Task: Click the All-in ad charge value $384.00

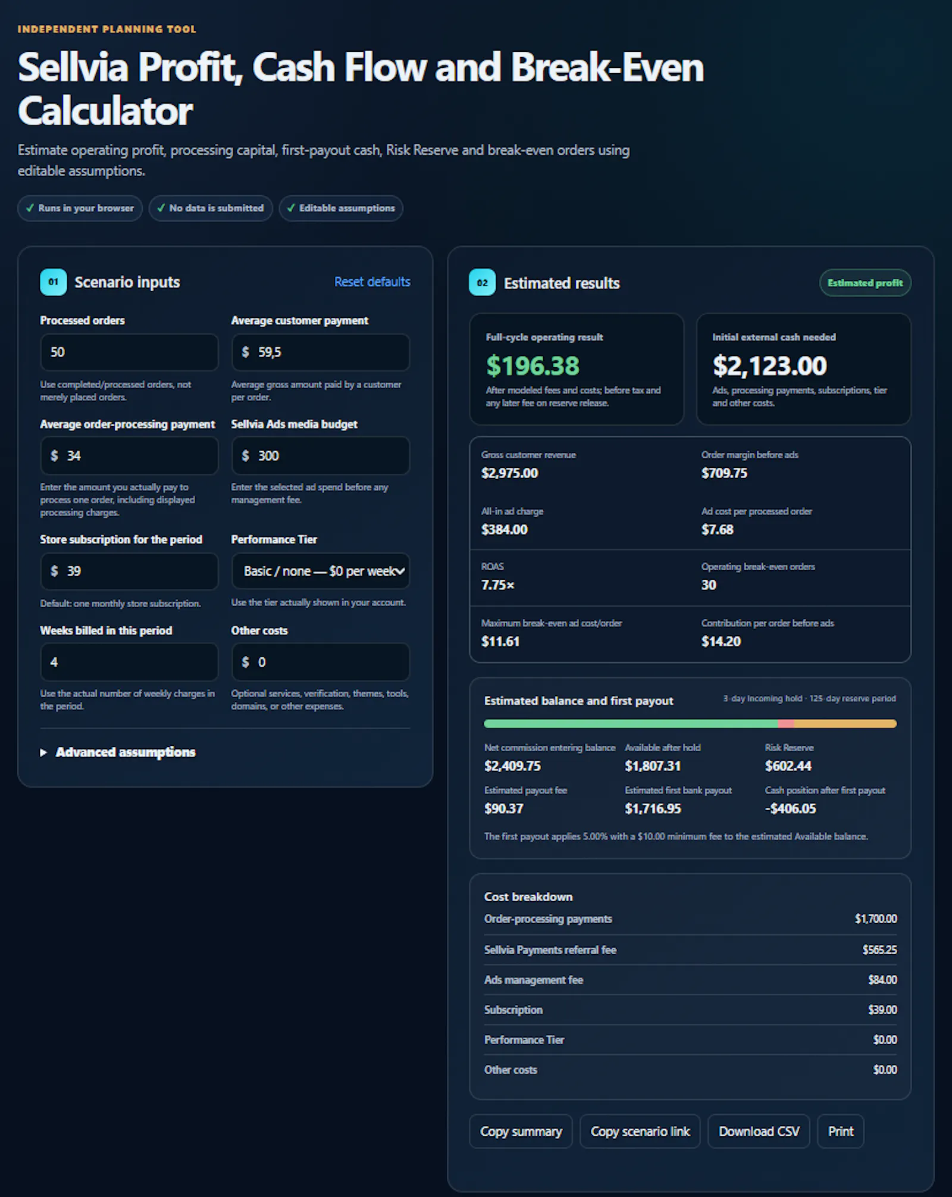Action: point(504,530)
